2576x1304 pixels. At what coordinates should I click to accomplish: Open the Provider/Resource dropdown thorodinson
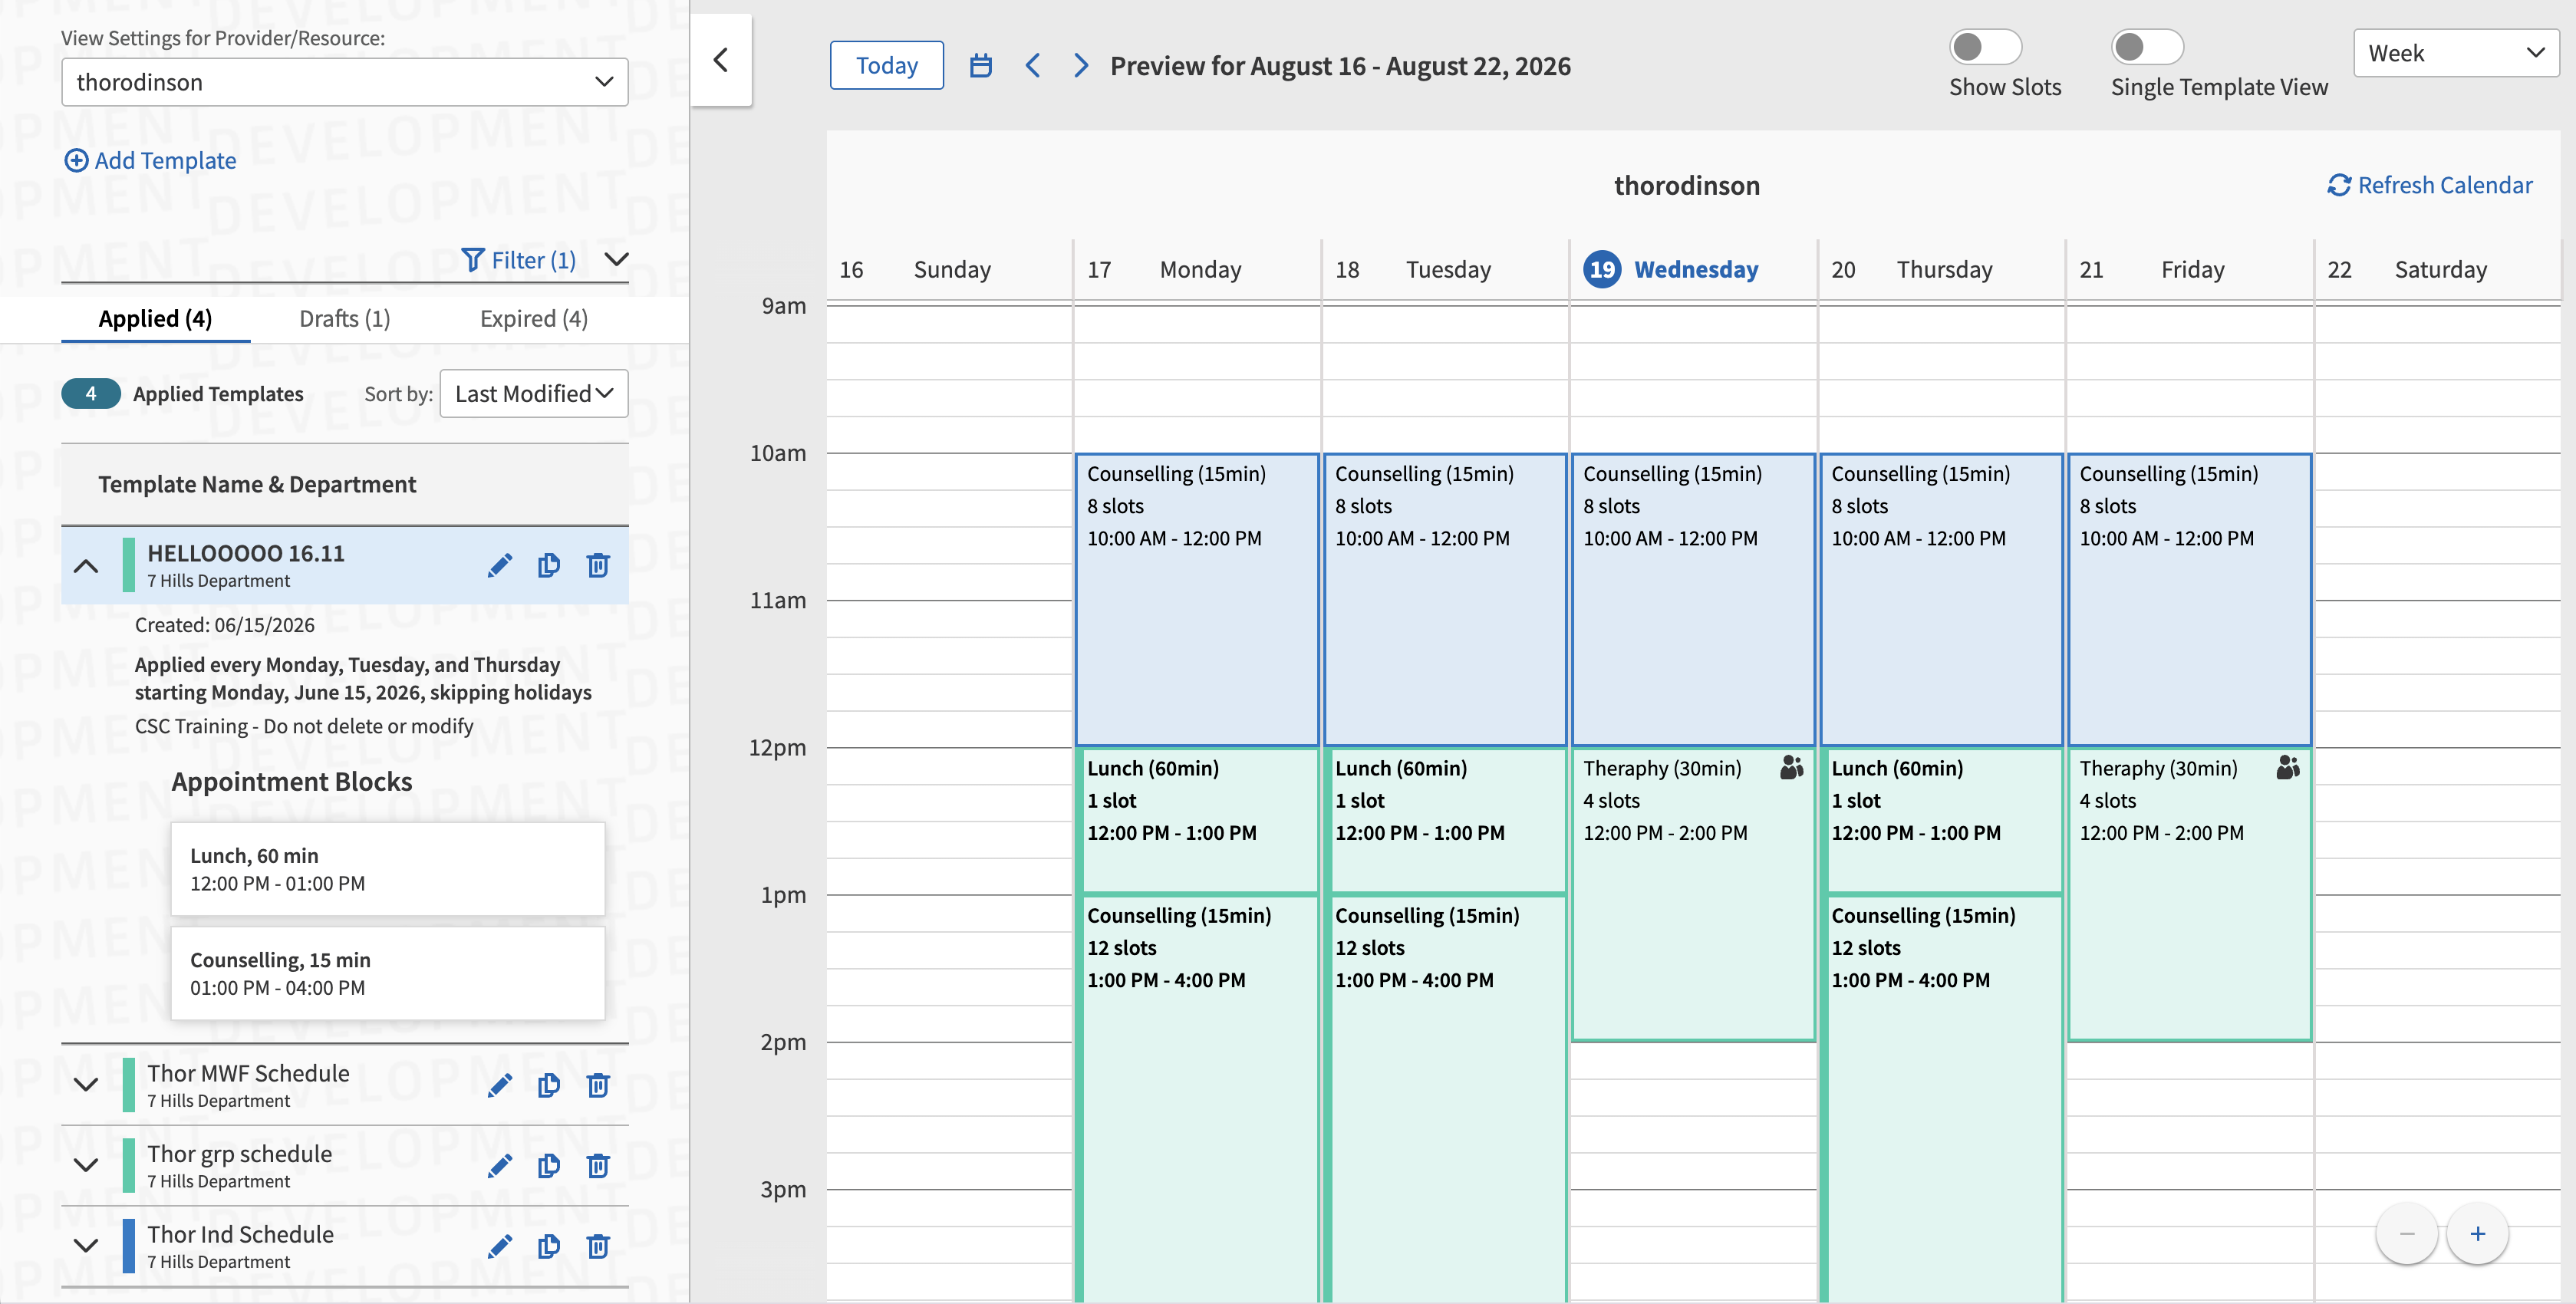(x=345, y=82)
